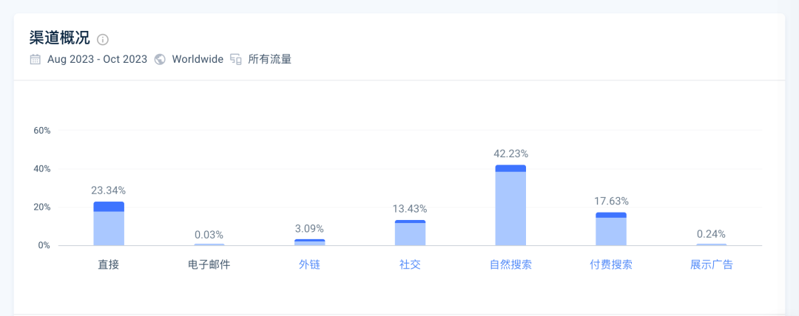Image resolution: width=799 pixels, height=316 pixels.
Task: Click the Worldwide region text
Action: (198, 59)
